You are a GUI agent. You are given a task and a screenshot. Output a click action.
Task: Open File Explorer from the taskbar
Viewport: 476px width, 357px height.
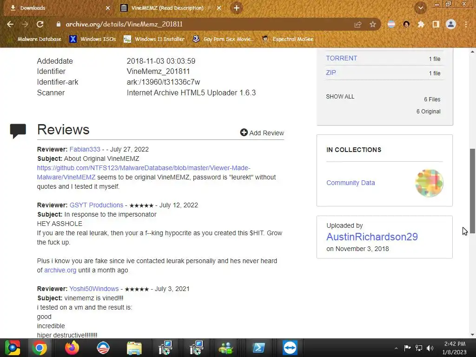(134, 348)
